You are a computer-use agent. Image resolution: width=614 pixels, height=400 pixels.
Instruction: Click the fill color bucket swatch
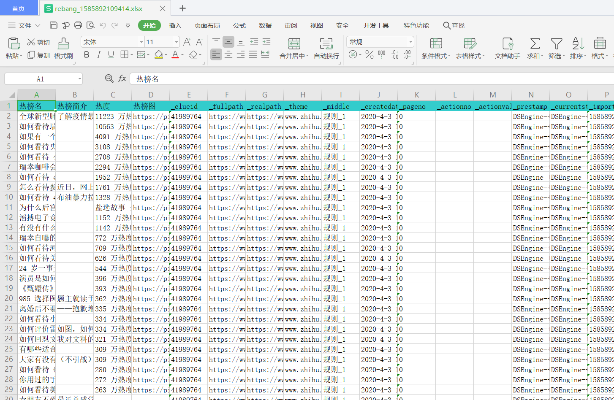[x=159, y=54]
